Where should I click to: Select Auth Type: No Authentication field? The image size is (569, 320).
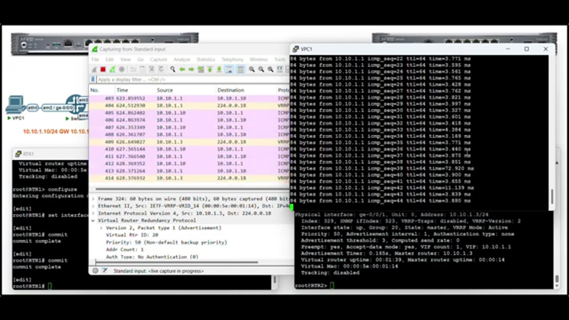(x=152, y=257)
